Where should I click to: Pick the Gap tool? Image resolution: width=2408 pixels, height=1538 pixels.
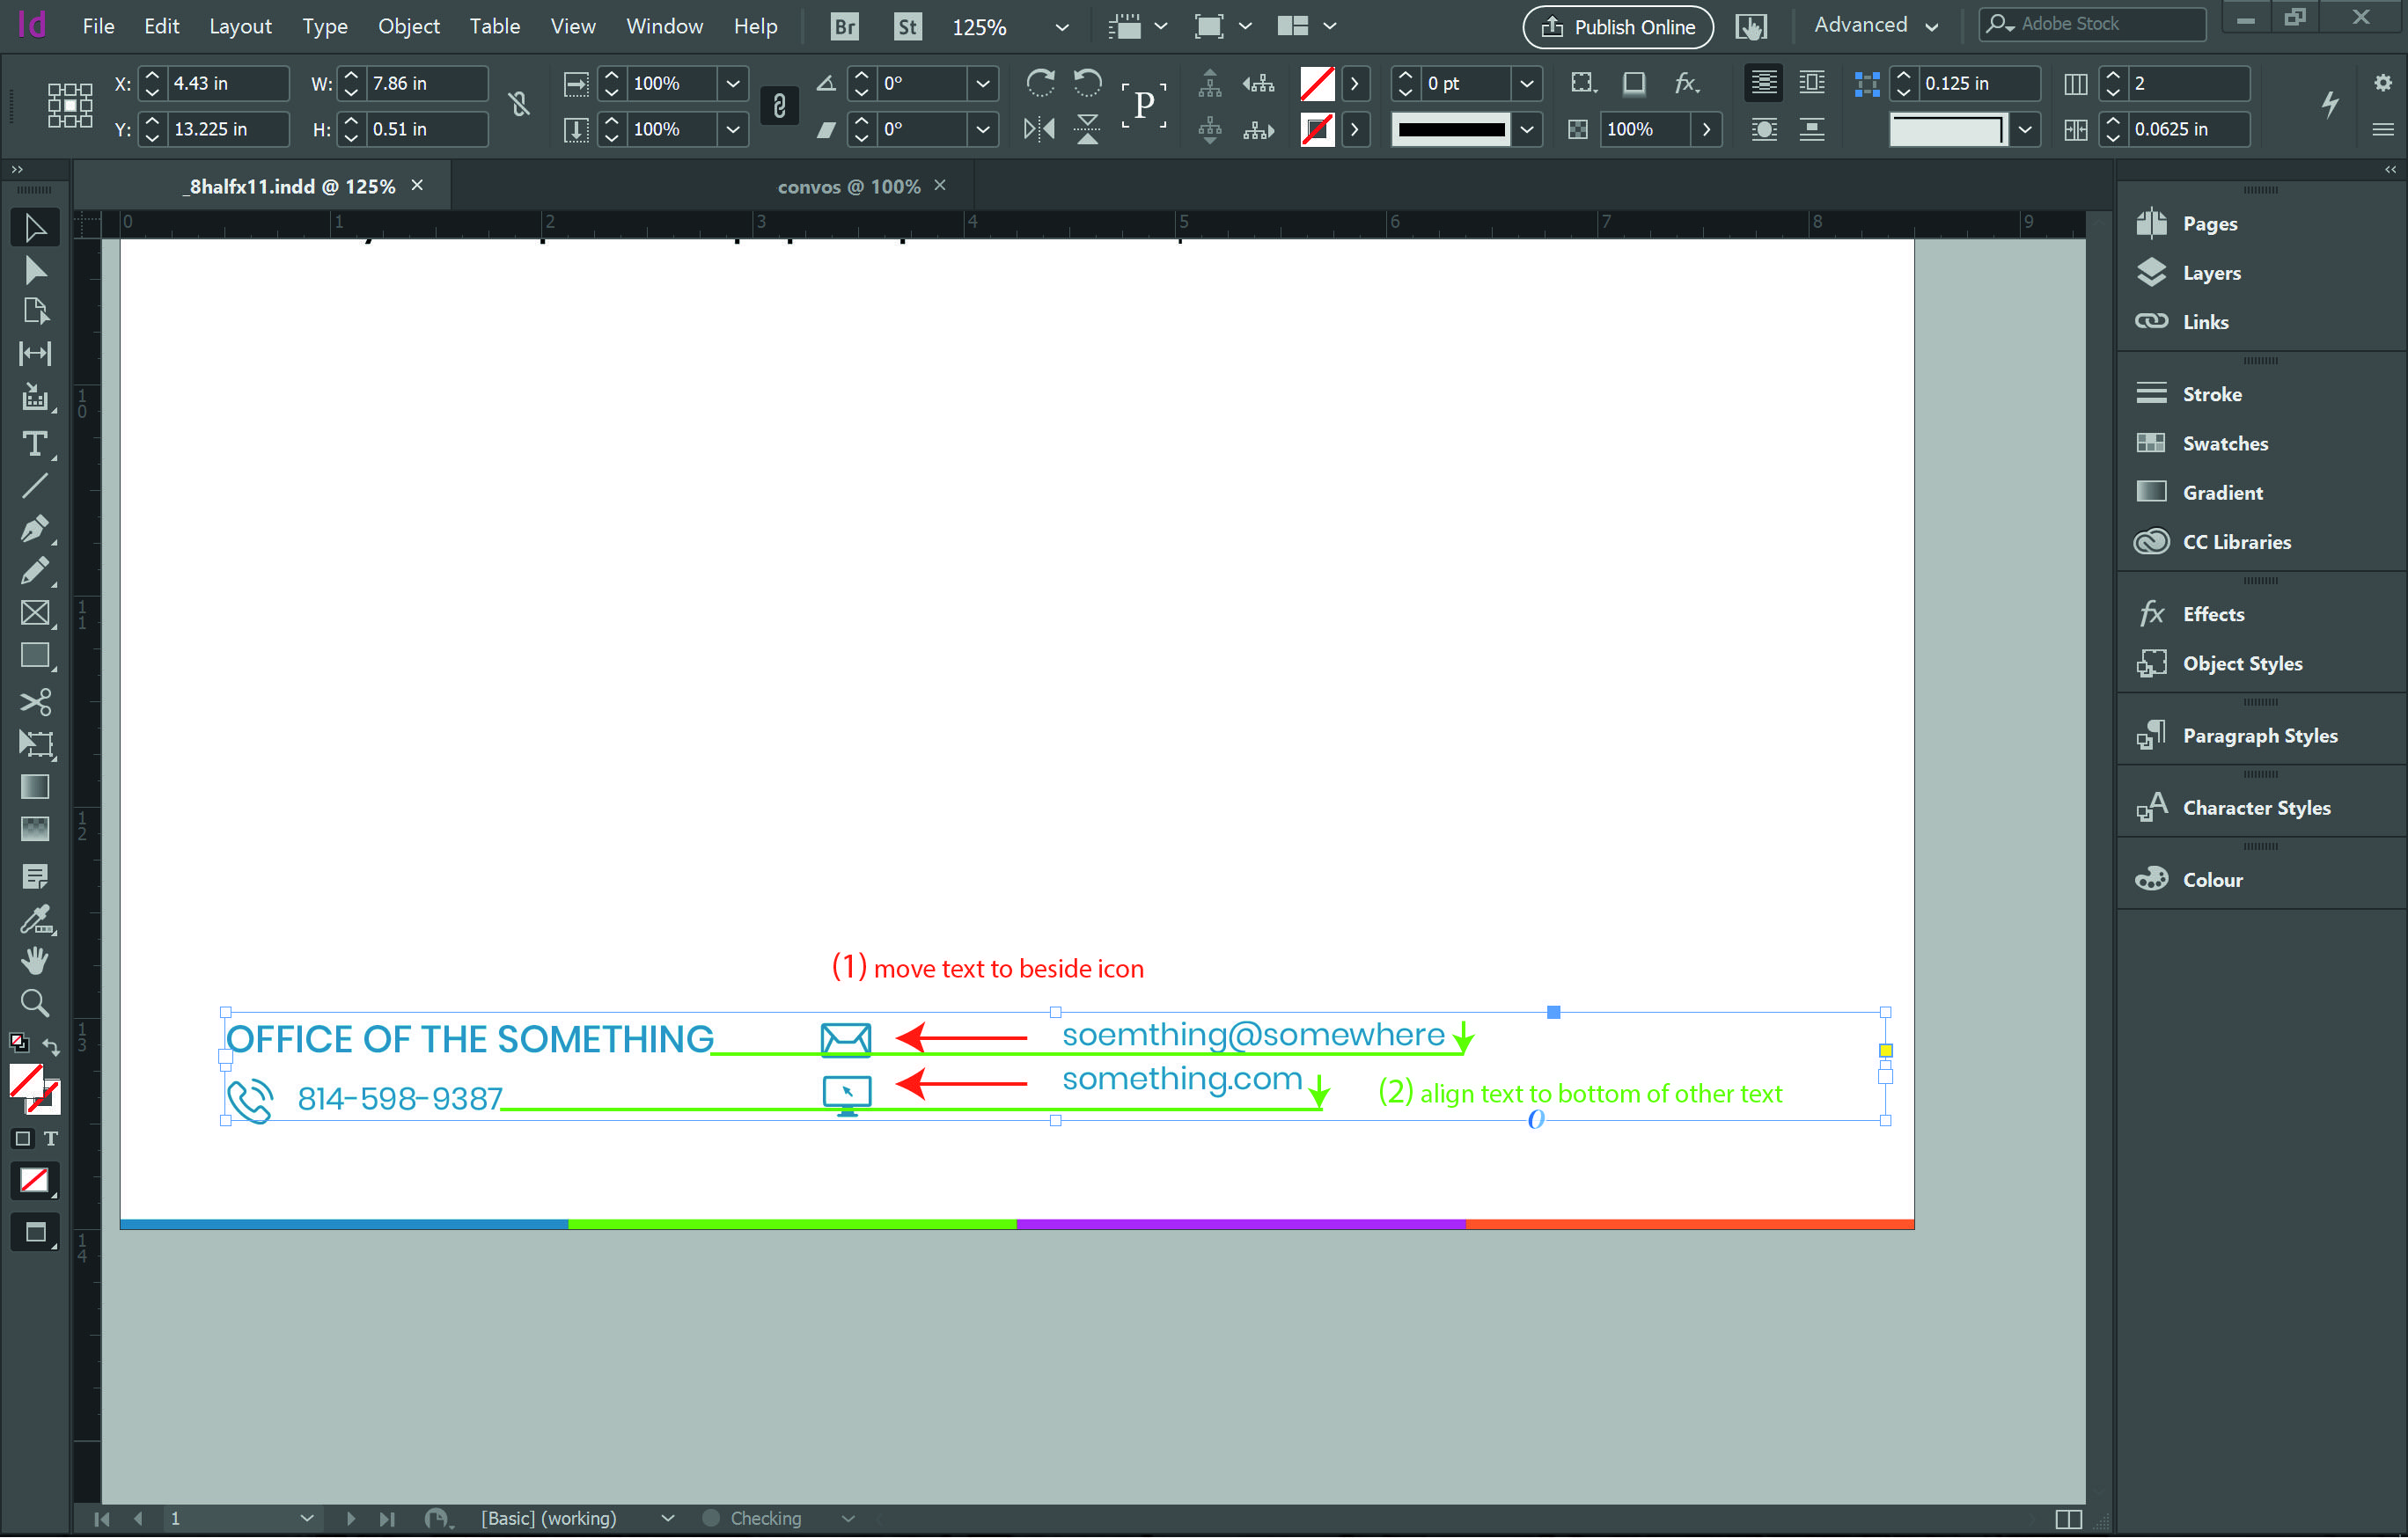[35, 353]
